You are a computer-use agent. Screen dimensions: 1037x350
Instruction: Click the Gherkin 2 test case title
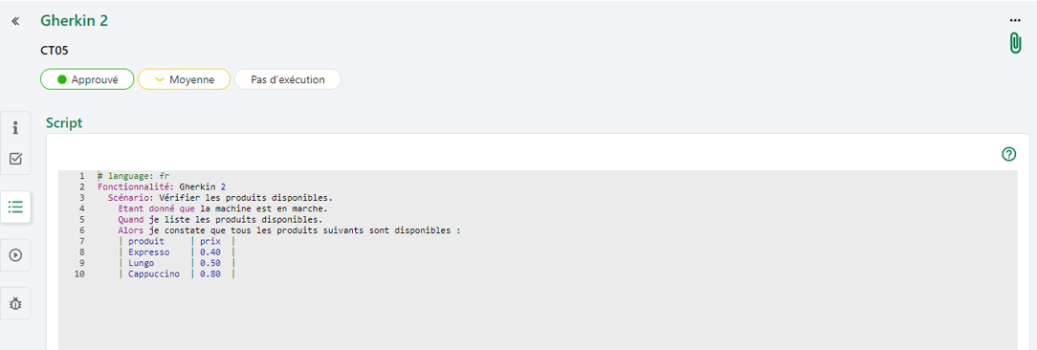(74, 20)
